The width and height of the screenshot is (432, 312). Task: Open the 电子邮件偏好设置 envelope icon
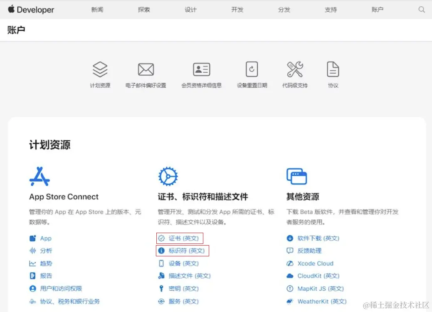tap(146, 69)
